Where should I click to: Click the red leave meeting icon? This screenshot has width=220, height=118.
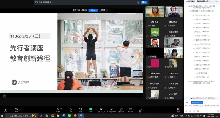pos(178,109)
